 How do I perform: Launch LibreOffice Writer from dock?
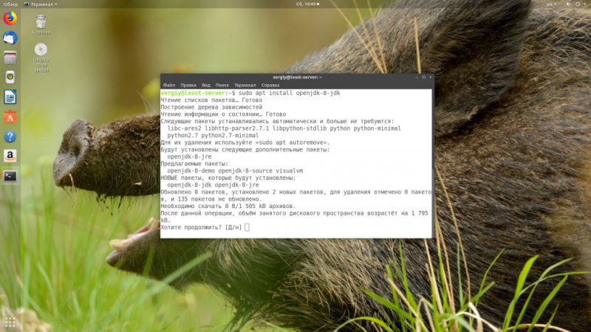(x=10, y=97)
